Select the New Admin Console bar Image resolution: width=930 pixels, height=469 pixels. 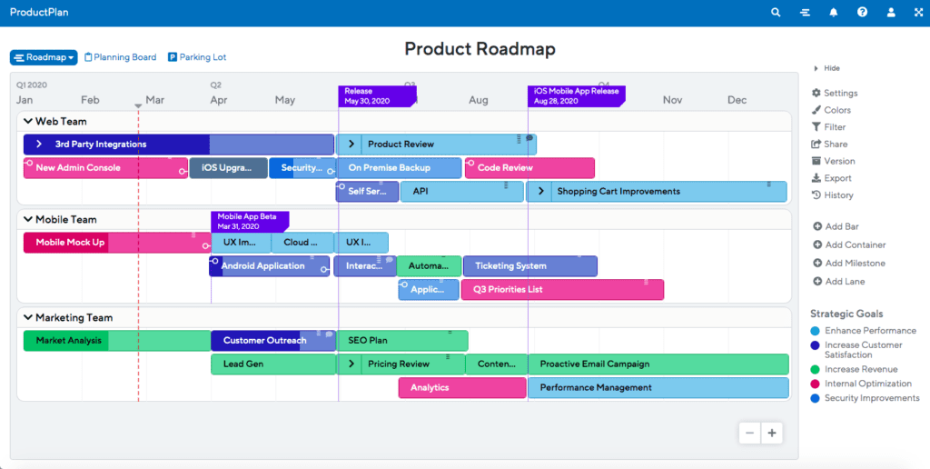pyautogui.click(x=105, y=168)
